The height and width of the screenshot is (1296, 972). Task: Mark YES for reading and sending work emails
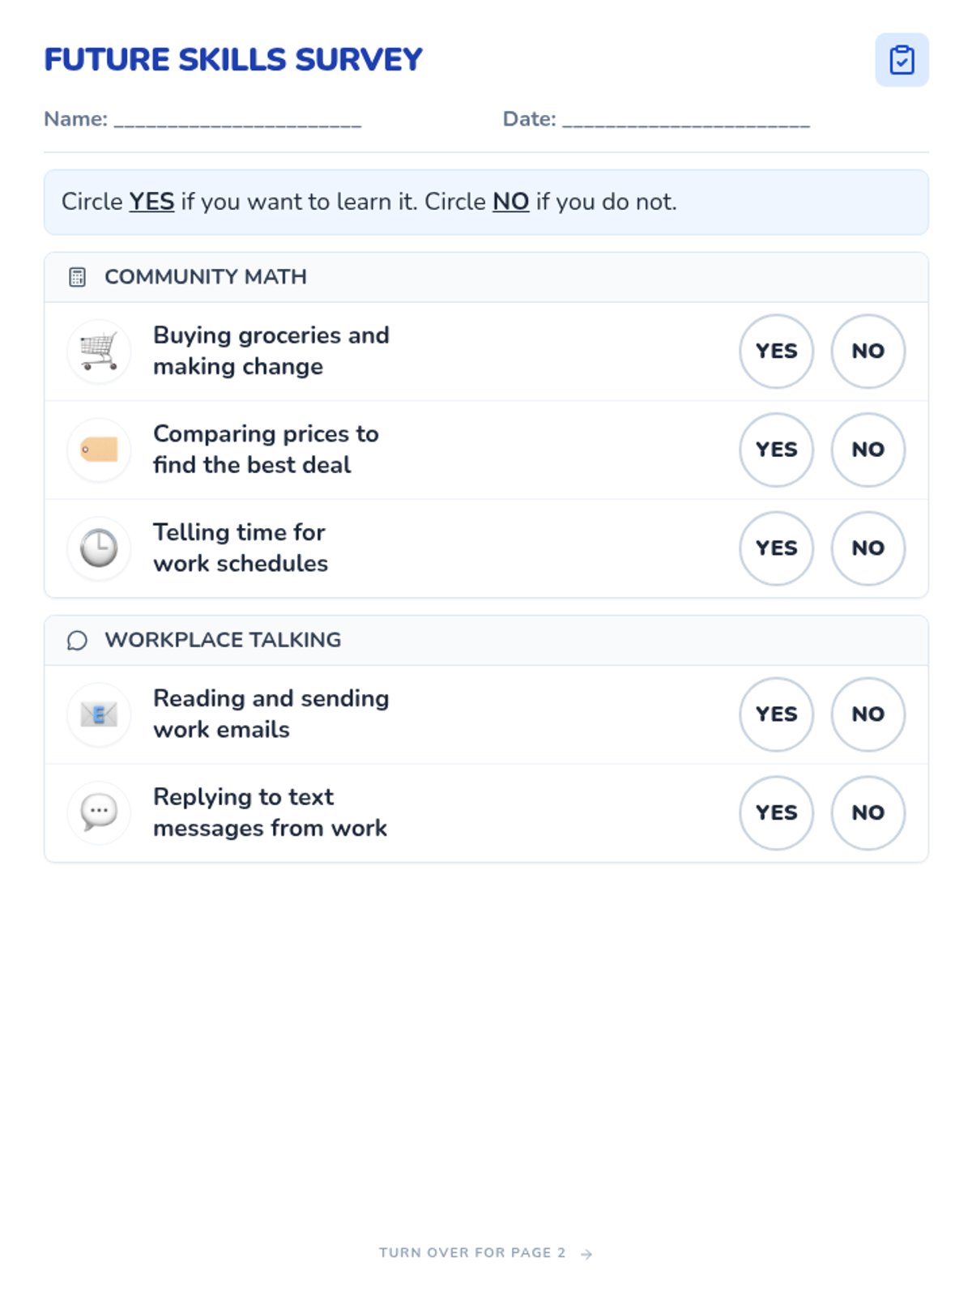point(776,714)
